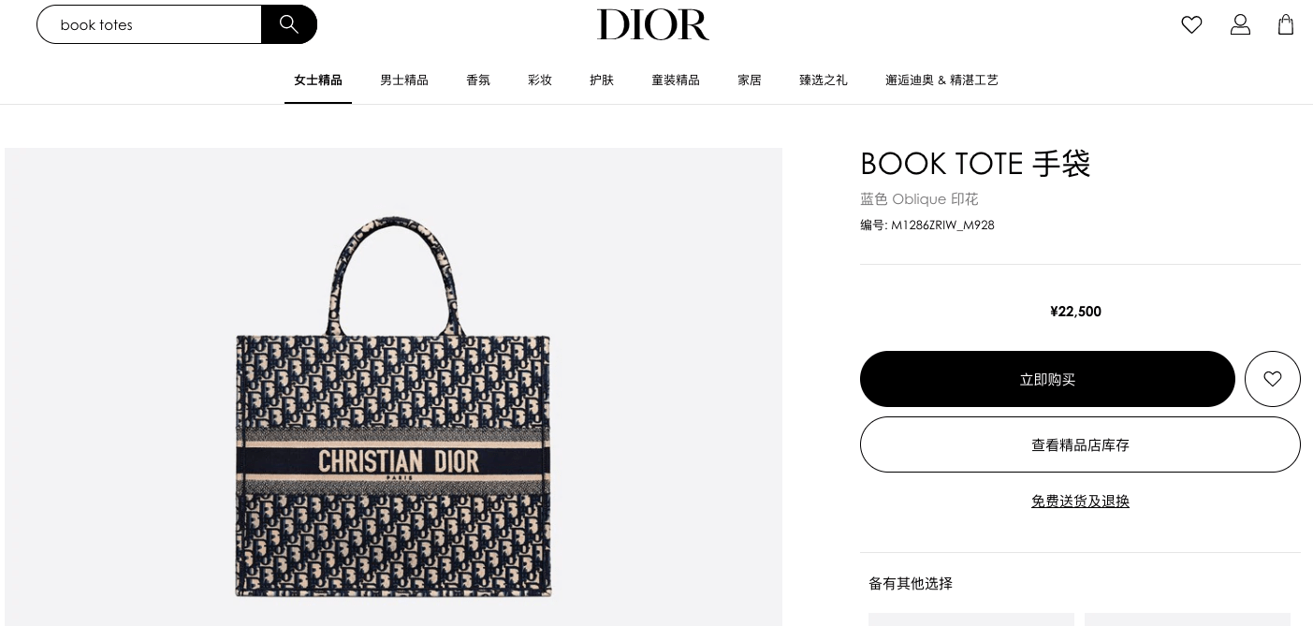Open the shopping bag icon
1313x626 pixels.
[x=1286, y=24]
